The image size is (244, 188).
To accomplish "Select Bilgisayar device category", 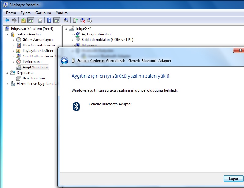I will [x=89, y=45].
